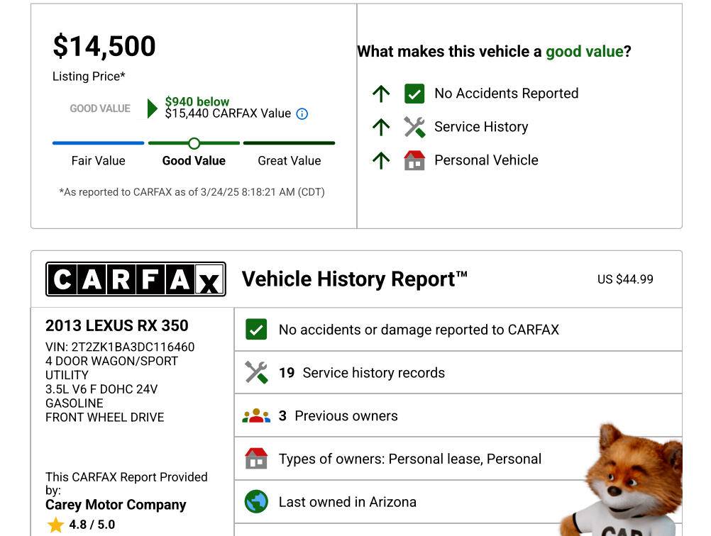The width and height of the screenshot is (711, 536).
Task: Select the 19 Service history records row
Action: tap(458, 372)
